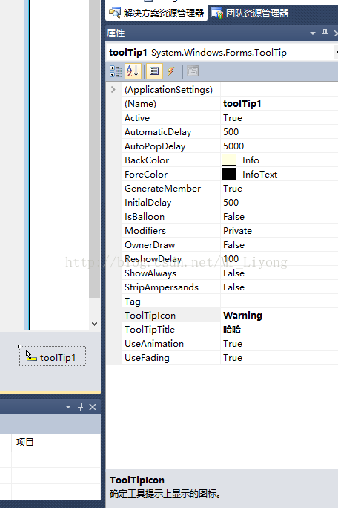338x508 pixels.
Task: Select the toolTip1 component tray icon
Action: [53, 356]
